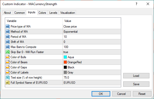The image size is (154, 99).
Task: Click the icon beside Period of MA
Action: pos(8,37)
